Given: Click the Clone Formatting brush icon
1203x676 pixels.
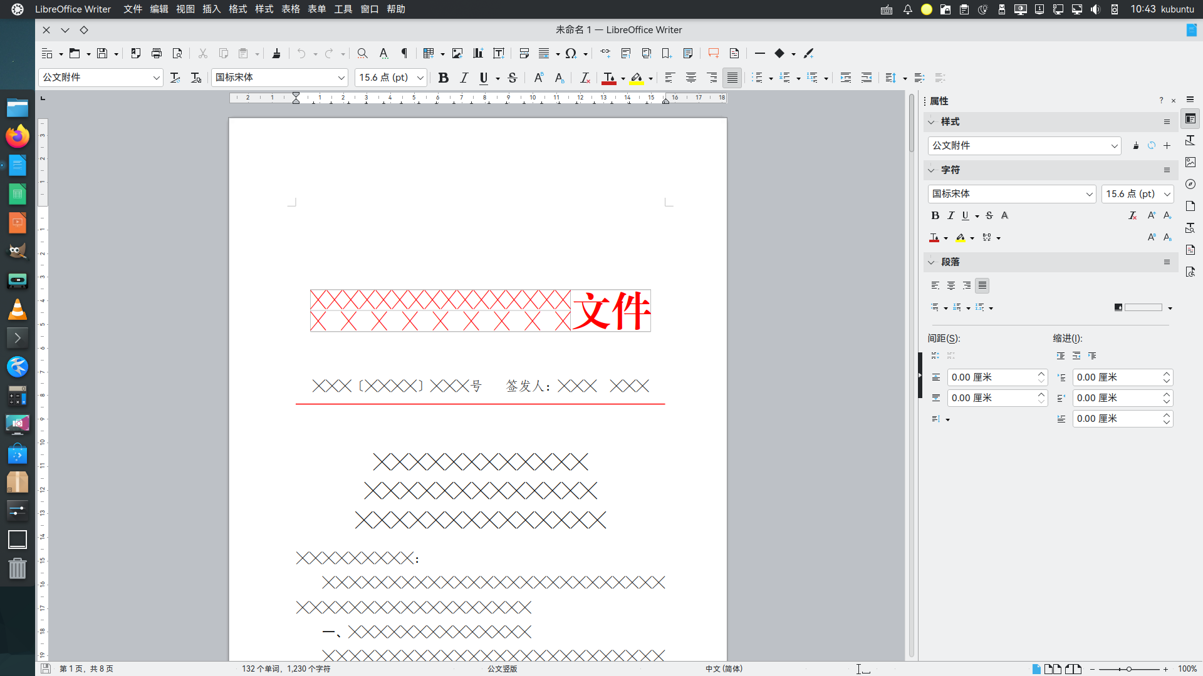Looking at the screenshot, I should pos(276,53).
